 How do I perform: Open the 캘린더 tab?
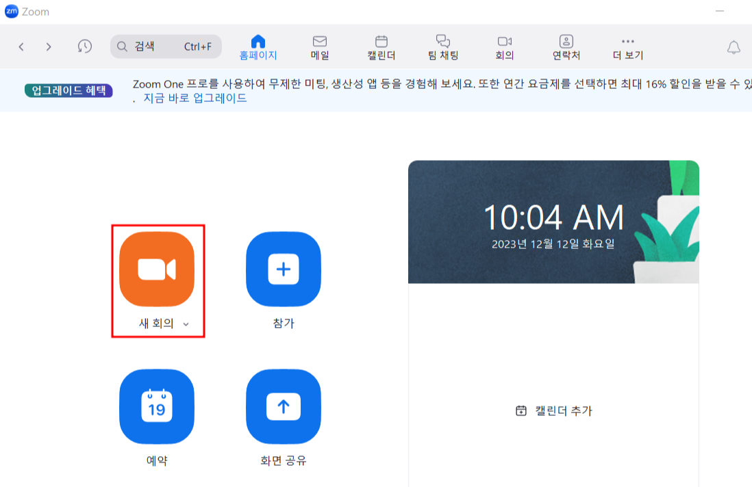[x=381, y=47]
